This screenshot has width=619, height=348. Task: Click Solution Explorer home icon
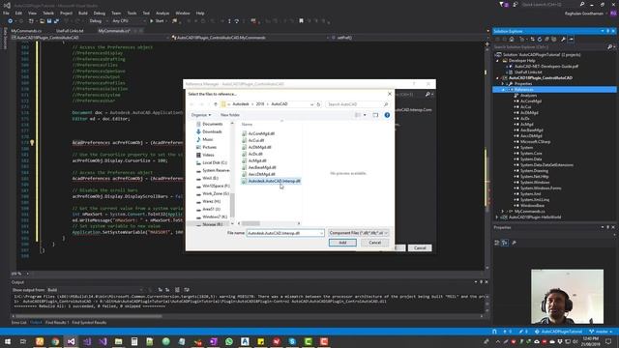pyautogui.click(x=512, y=39)
